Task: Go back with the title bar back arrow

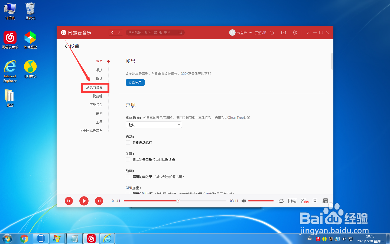Action: pyautogui.click(x=112, y=33)
